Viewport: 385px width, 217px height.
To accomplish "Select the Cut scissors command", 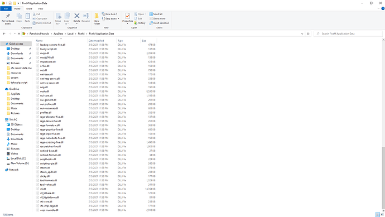I will pyautogui.click(x=37, y=15).
